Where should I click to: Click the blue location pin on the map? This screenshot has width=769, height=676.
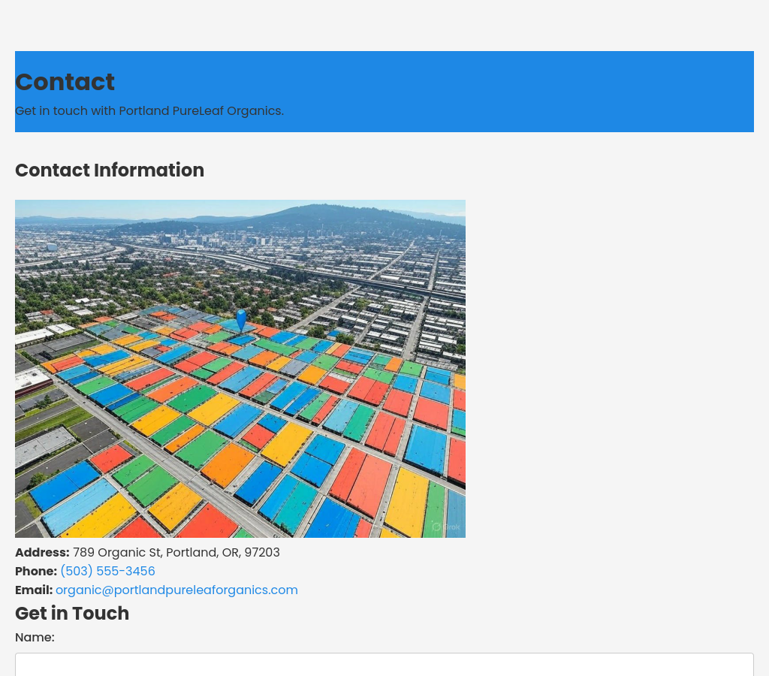tap(241, 319)
